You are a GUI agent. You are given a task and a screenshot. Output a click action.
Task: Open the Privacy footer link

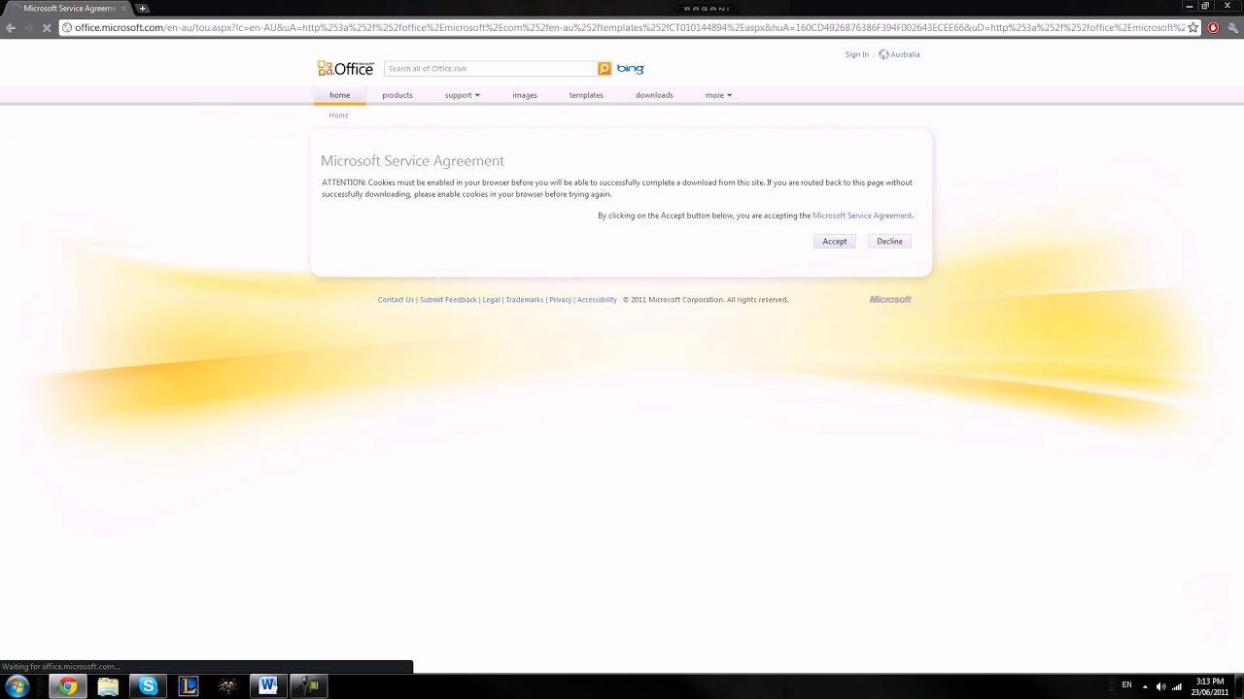pyautogui.click(x=560, y=299)
